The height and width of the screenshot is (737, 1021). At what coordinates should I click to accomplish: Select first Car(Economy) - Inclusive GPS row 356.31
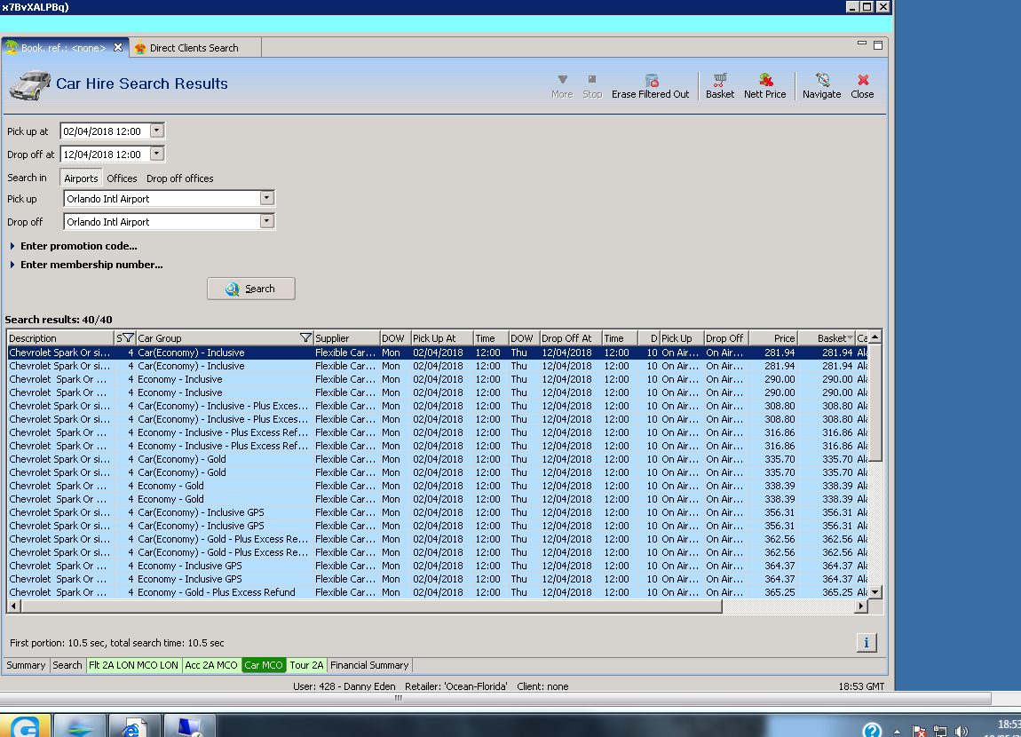click(x=438, y=512)
